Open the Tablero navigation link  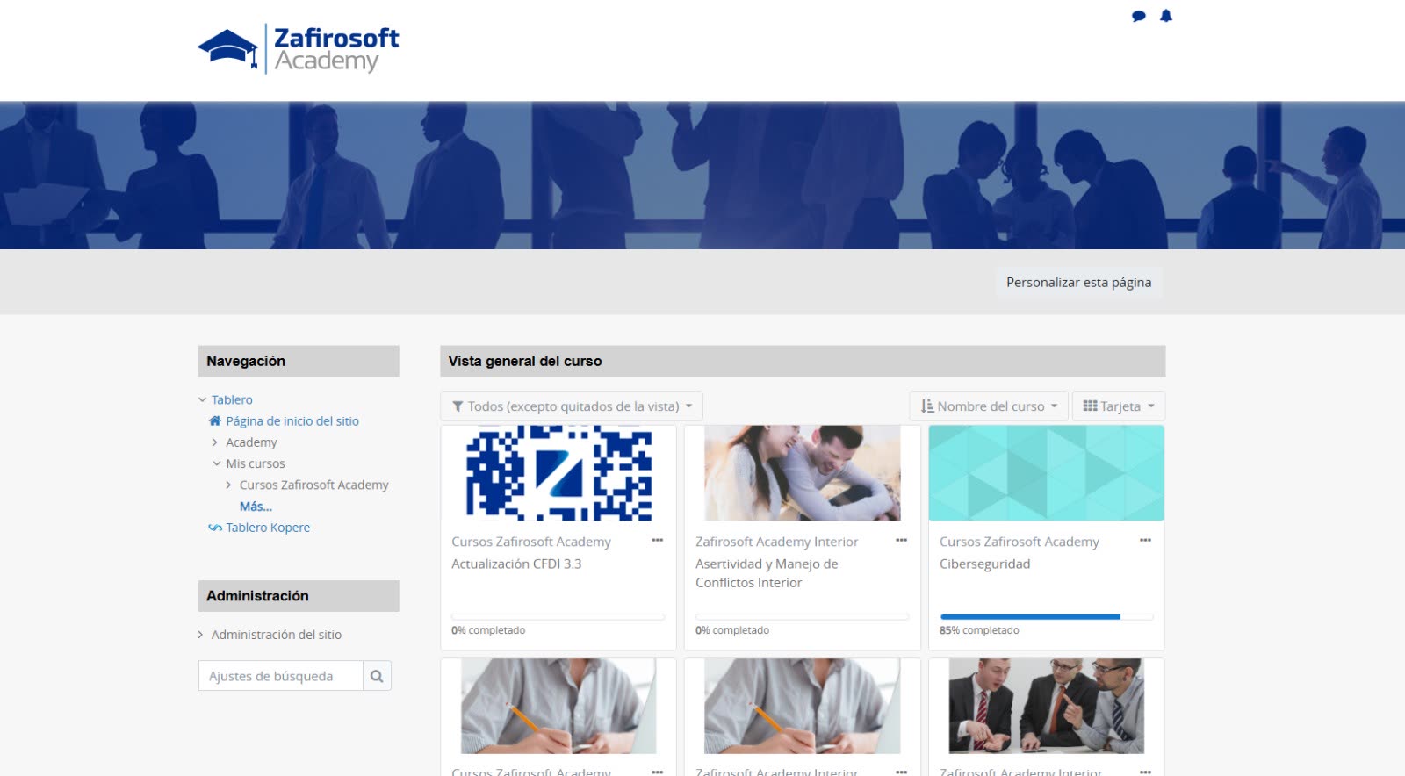[x=232, y=399]
